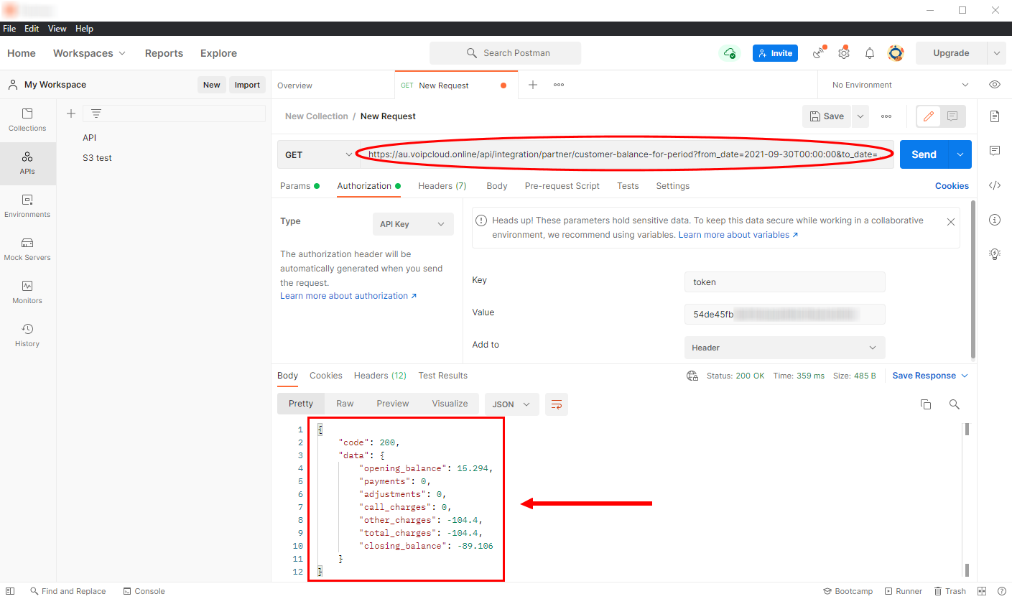This screenshot has width=1012, height=599.
Task: Click the sync status cloud icon
Action: [730, 53]
